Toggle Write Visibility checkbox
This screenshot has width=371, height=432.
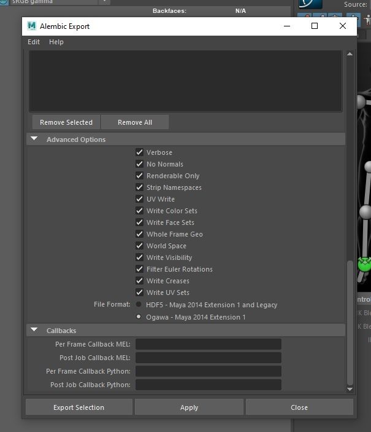coord(139,257)
